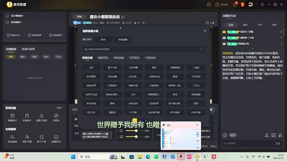Select the 互动 chip under 直播数据
This screenshot has height=161, width=287.
click(58, 57)
